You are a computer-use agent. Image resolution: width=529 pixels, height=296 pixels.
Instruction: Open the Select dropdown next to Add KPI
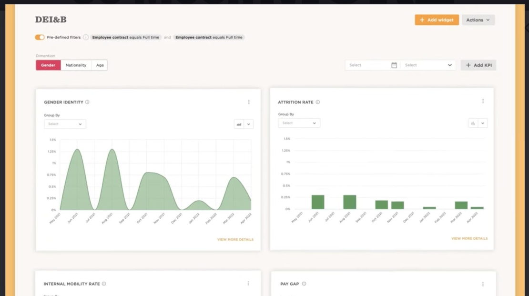[x=427, y=65]
